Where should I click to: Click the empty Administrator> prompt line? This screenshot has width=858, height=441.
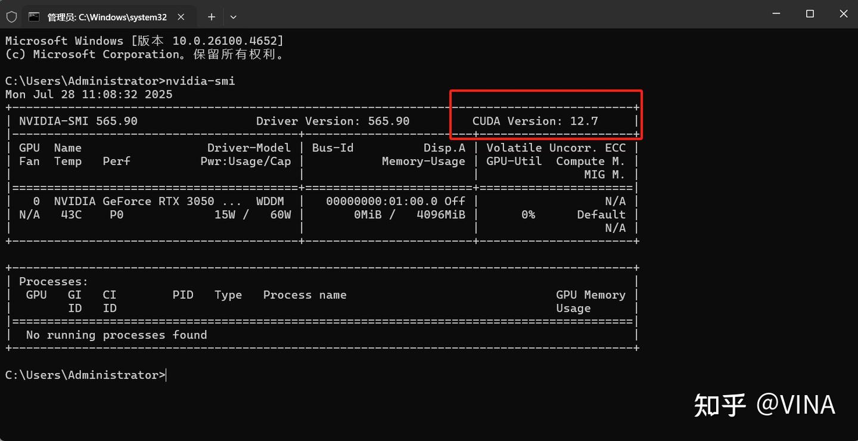(x=86, y=375)
